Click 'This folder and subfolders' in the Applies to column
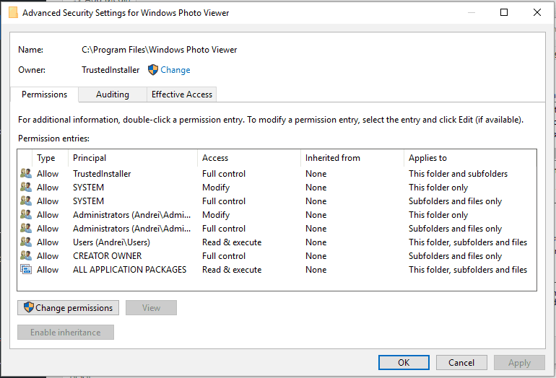Viewport: 556px width, 378px height. 458,174
